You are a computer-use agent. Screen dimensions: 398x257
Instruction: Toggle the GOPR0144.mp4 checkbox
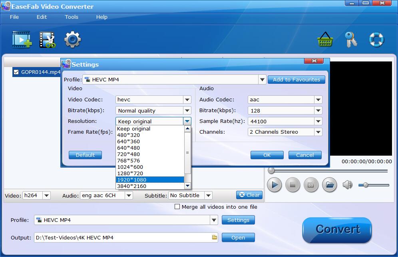click(16, 72)
